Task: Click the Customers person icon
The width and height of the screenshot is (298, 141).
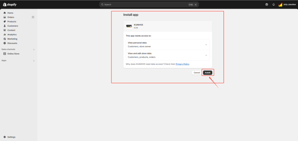Action: coord(5,26)
